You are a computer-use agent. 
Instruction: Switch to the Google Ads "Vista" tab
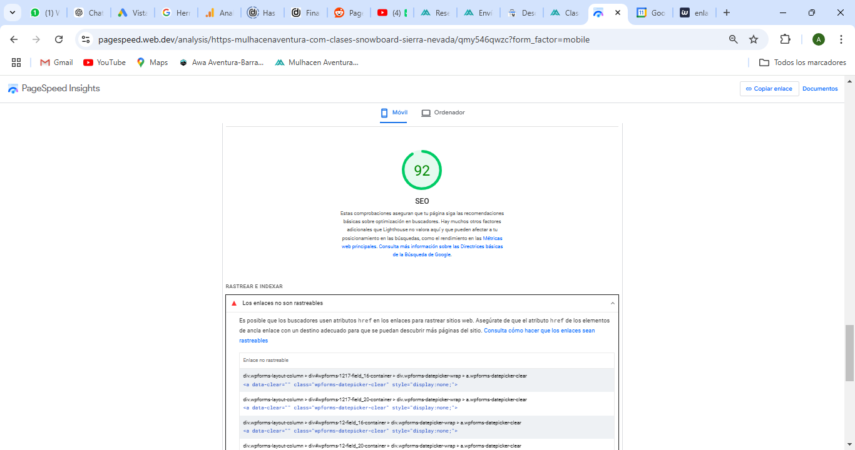click(x=132, y=12)
